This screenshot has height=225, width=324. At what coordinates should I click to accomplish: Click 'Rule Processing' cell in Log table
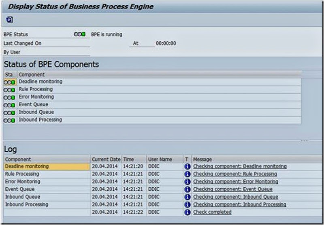(47, 174)
